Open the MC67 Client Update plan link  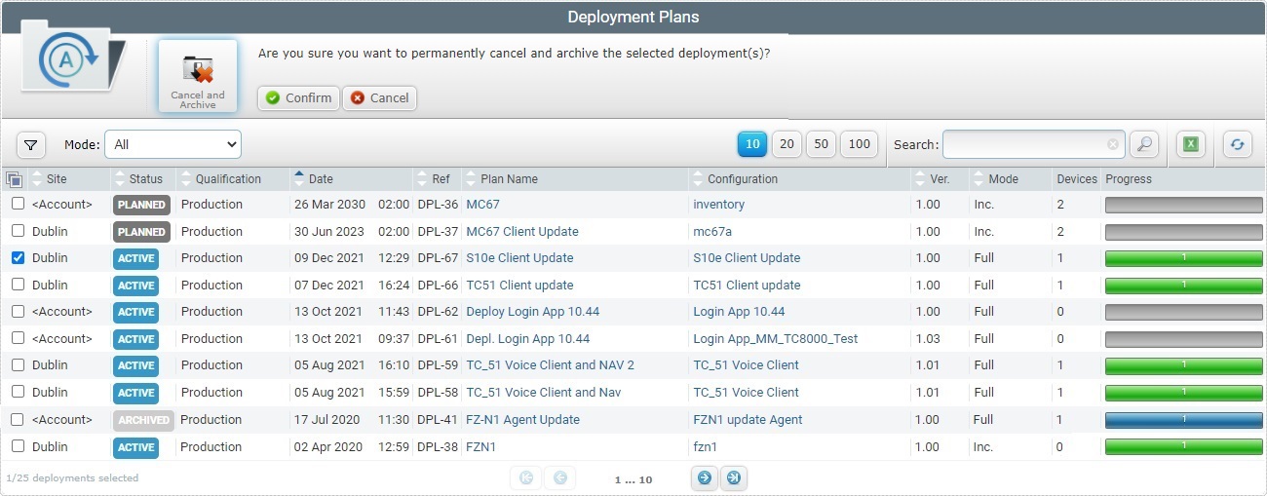(522, 232)
